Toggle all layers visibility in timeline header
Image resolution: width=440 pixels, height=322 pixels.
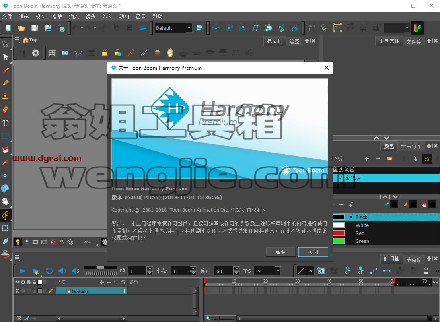click(x=18, y=282)
